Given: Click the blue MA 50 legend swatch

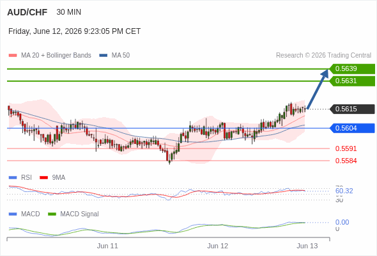Looking at the screenshot, I should pos(103,56).
